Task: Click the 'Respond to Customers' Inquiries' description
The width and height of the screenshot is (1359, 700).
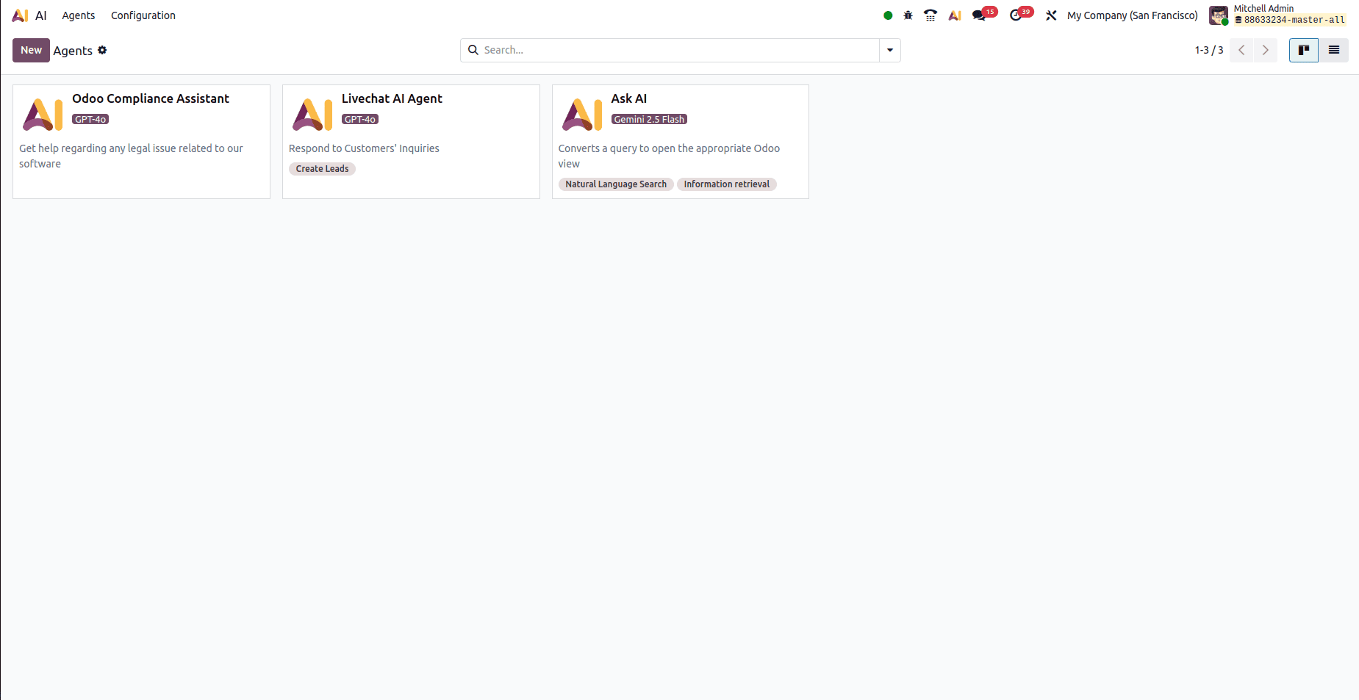Action: click(x=364, y=148)
